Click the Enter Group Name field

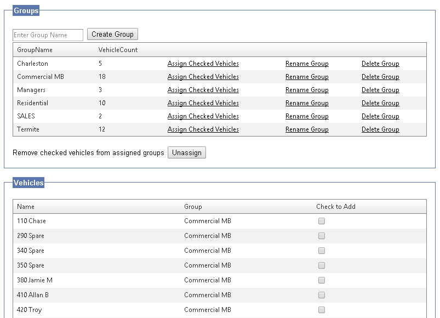tap(48, 35)
